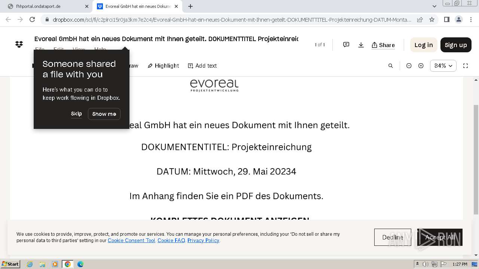Open File Explorer from the taskbar

point(42,264)
